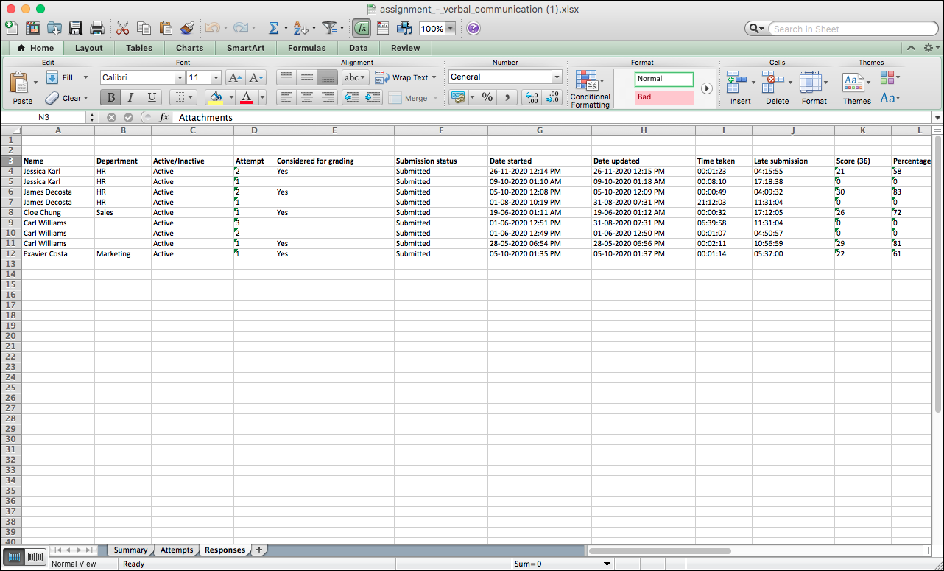Open the Formulas ribbon tab
This screenshot has height=571, width=944.
click(306, 48)
